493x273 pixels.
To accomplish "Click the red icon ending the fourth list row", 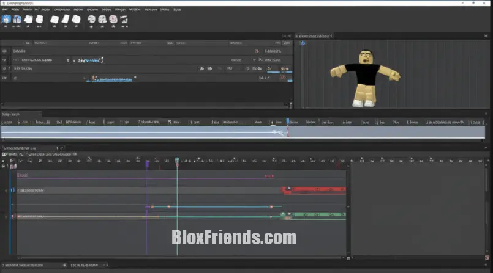I will click(283, 77).
